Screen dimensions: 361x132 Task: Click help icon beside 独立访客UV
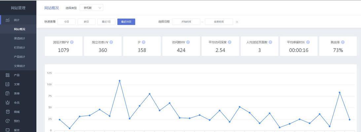[x=111, y=42]
